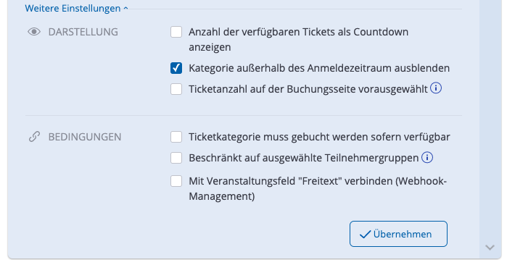Click the Webhook-Management label text
The width and height of the screenshot is (507, 265).
pyautogui.click(x=318, y=188)
